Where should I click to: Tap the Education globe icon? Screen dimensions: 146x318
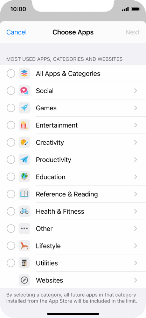tap(24, 177)
